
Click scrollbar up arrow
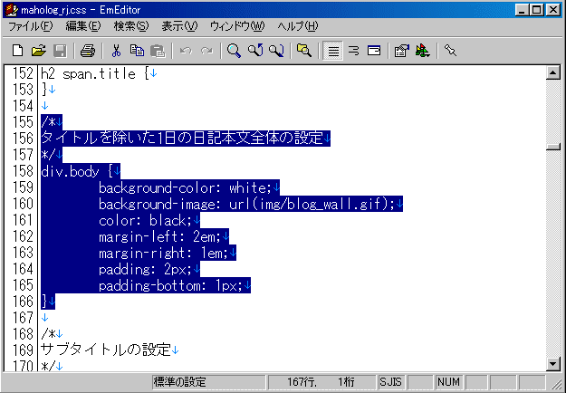[x=553, y=73]
